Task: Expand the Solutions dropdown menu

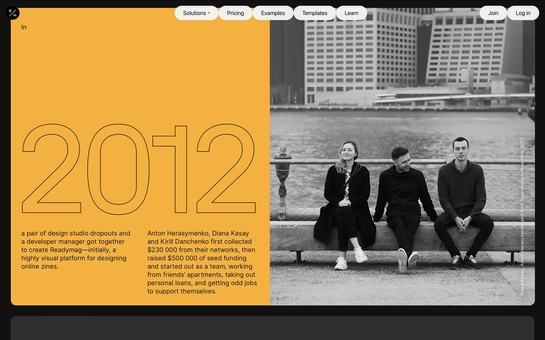Action: (196, 13)
